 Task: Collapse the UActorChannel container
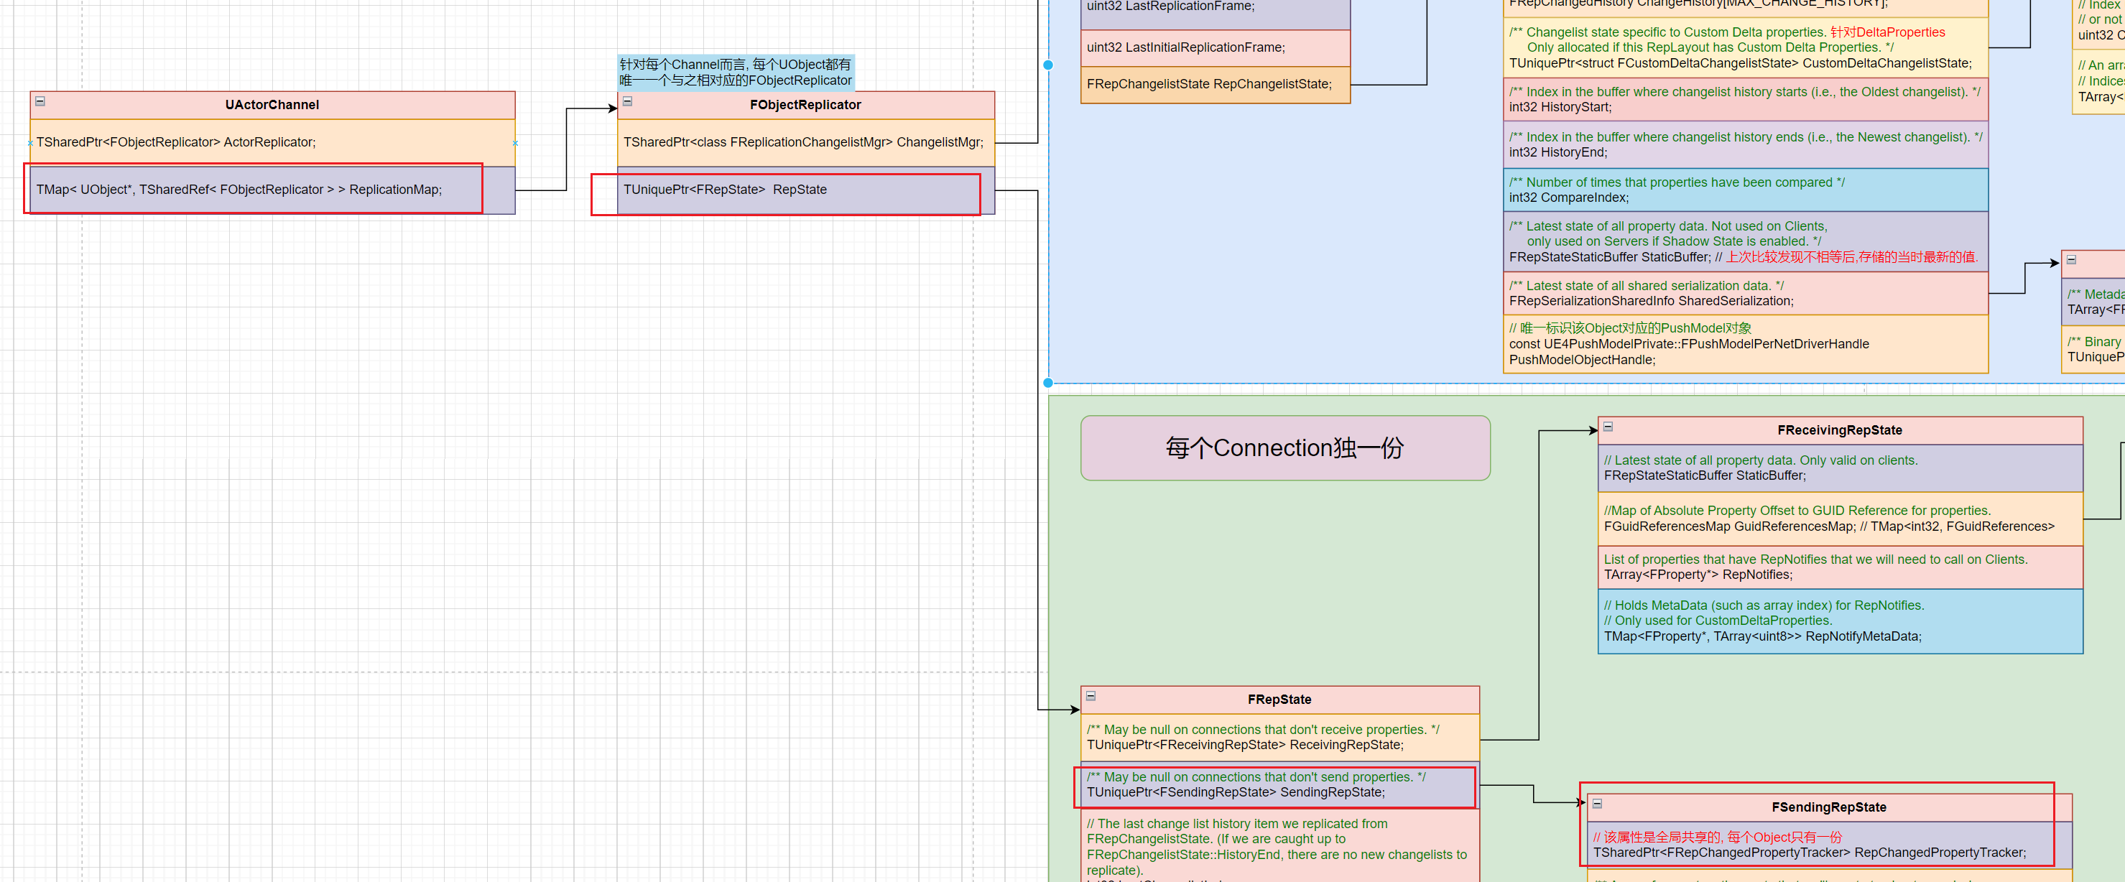pos(40,101)
